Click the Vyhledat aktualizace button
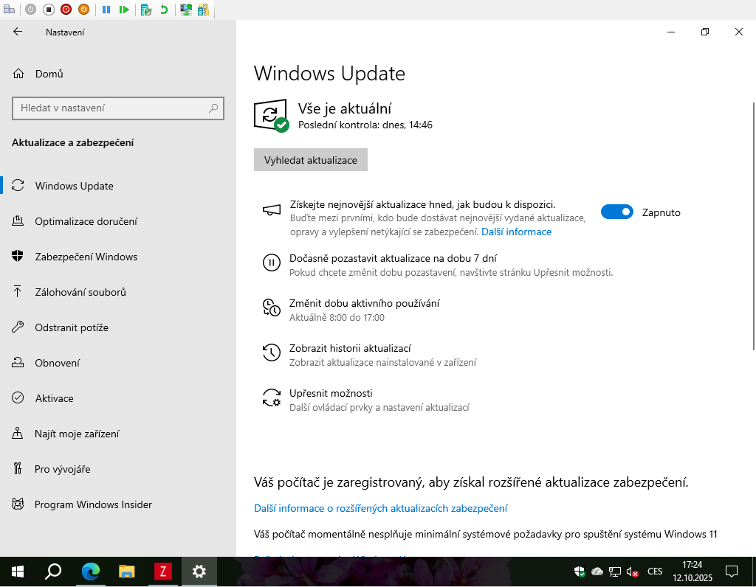Image resolution: width=756 pixels, height=587 pixels. pyautogui.click(x=310, y=160)
